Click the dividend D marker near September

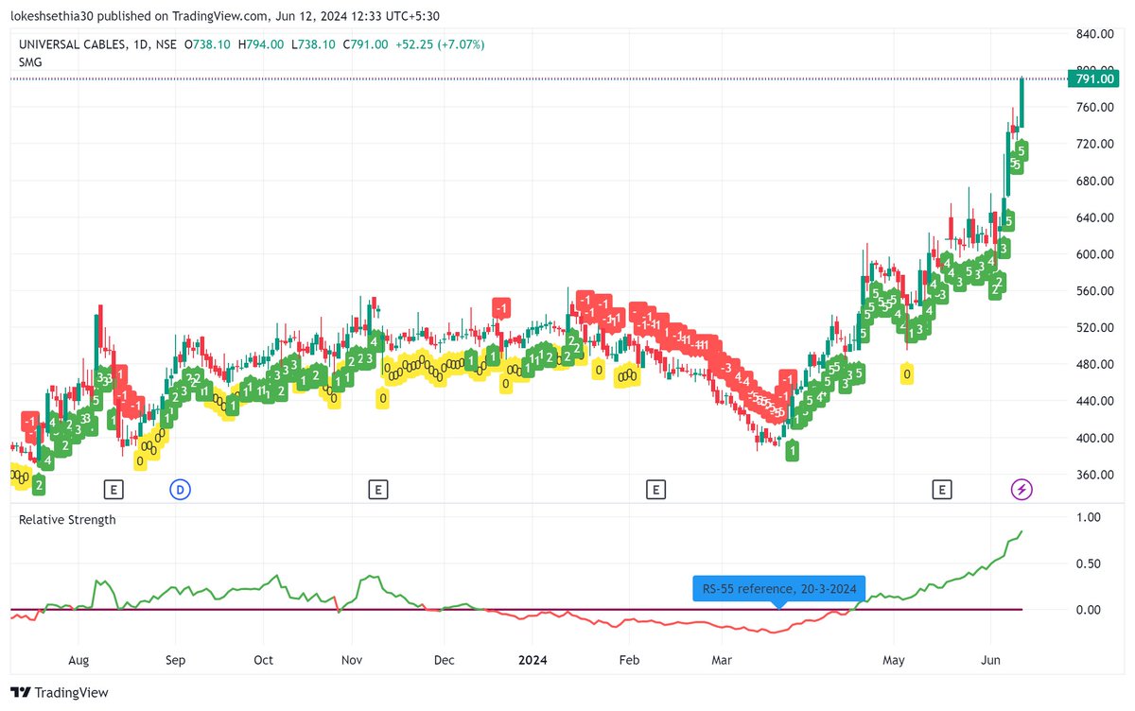[x=180, y=489]
